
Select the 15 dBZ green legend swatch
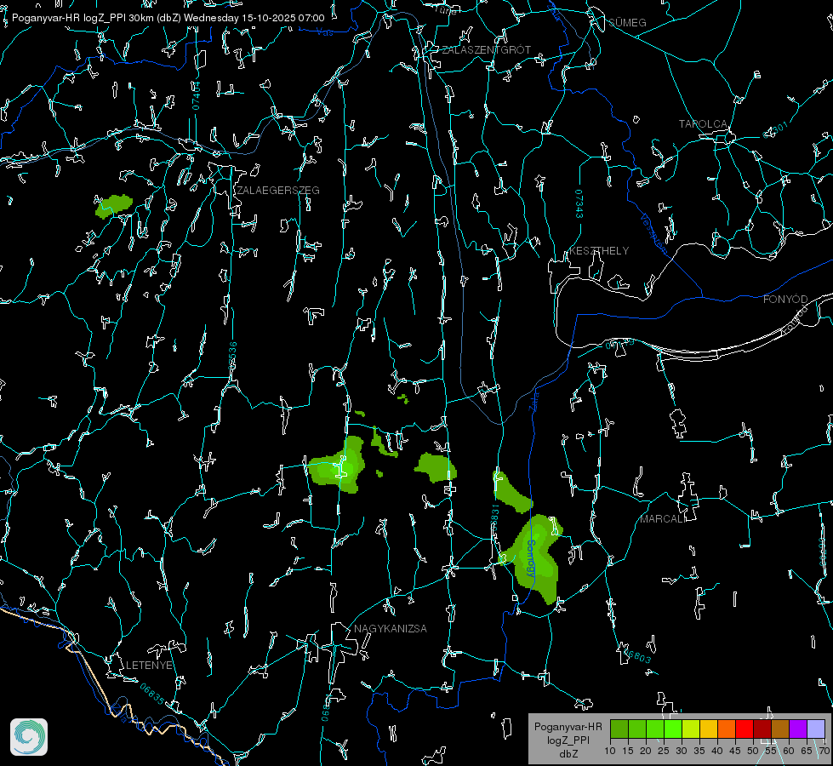637,729
